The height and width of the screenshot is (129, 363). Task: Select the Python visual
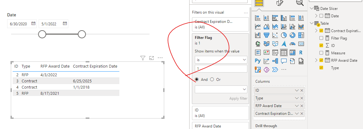pyautogui.click(x=258, y=61)
